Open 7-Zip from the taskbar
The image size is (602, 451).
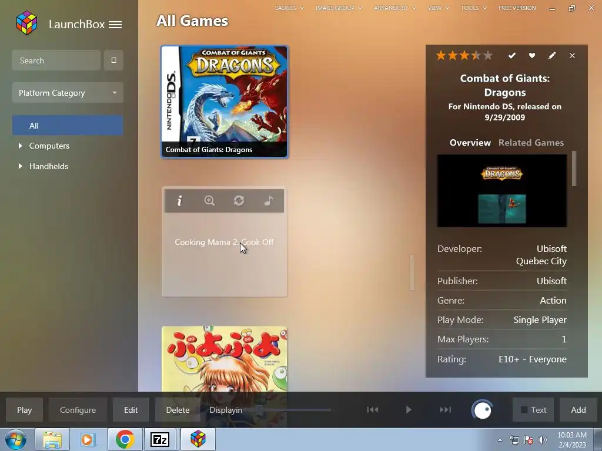point(160,439)
